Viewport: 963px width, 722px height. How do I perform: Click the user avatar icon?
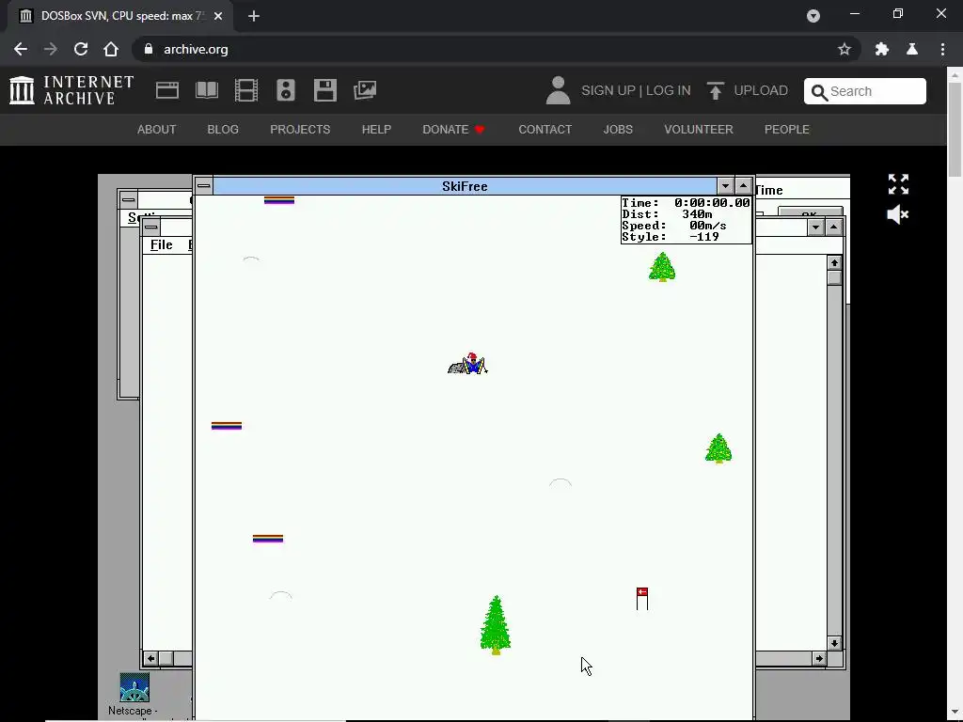[558, 90]
